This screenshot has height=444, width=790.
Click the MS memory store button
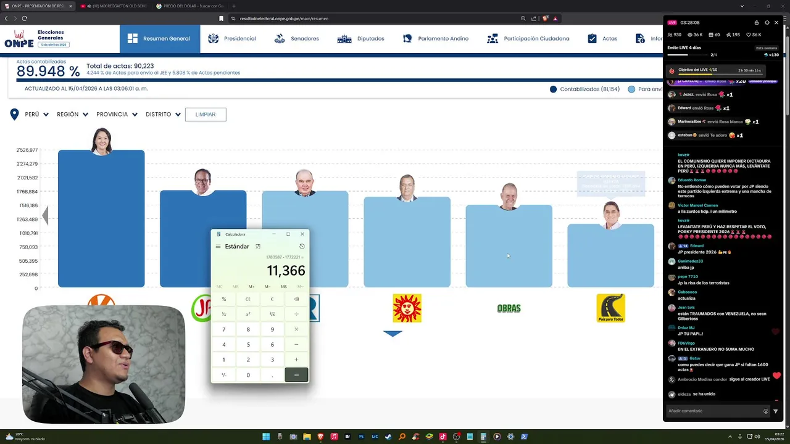click(x=284, y=287)
